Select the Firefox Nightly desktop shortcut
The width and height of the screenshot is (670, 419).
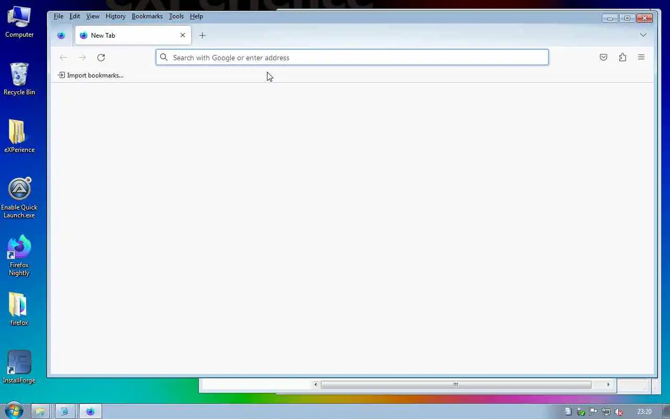tap(19, 256)
